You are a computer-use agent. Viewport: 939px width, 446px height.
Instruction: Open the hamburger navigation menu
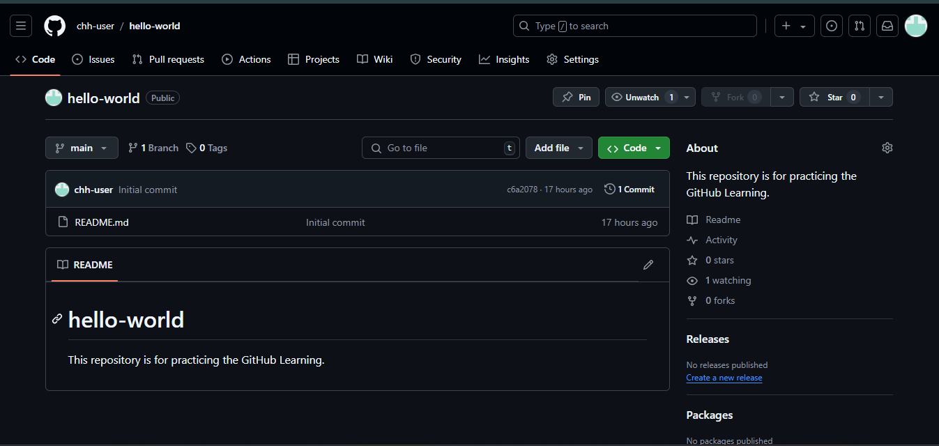[21, 26]
